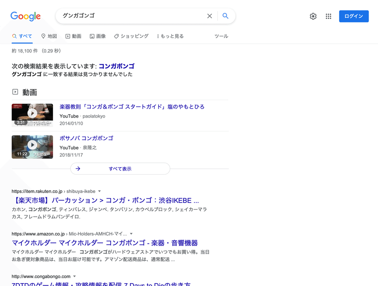Click the https://item.rakuten.co.jp URL text

click(x=37, y=191)
